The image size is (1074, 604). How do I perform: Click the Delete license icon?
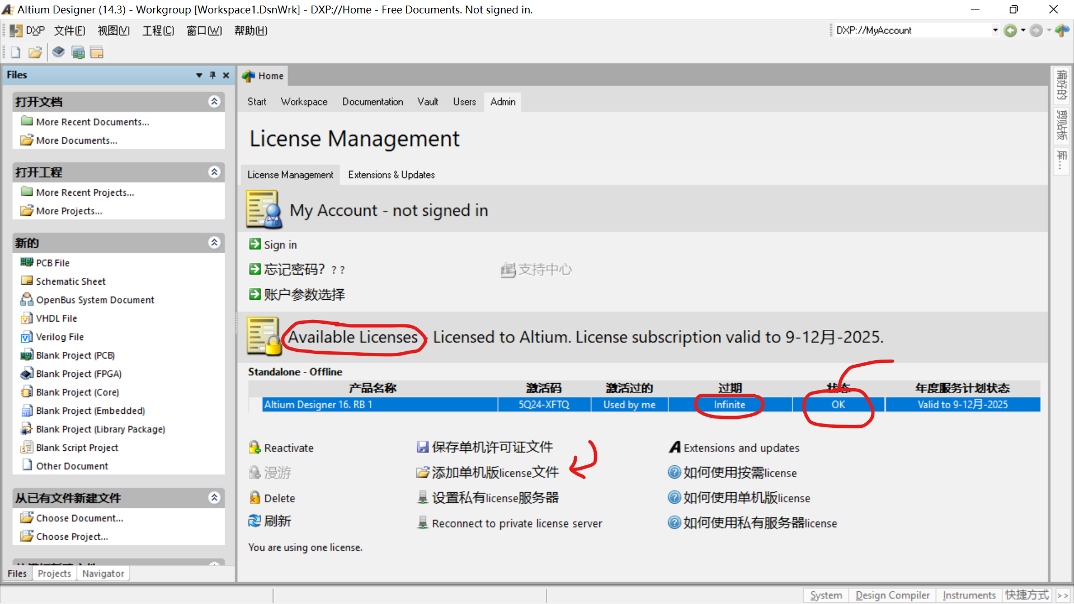(x=255, y=498)
